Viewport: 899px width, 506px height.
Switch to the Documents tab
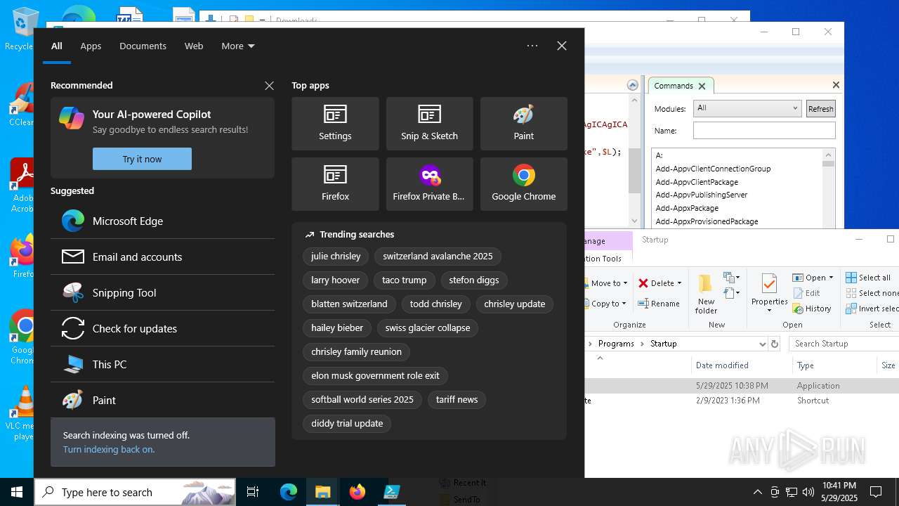click(x=143, y=46)
